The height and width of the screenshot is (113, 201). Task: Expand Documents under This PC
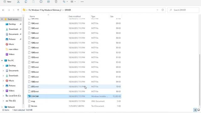[x=3, y=71]
